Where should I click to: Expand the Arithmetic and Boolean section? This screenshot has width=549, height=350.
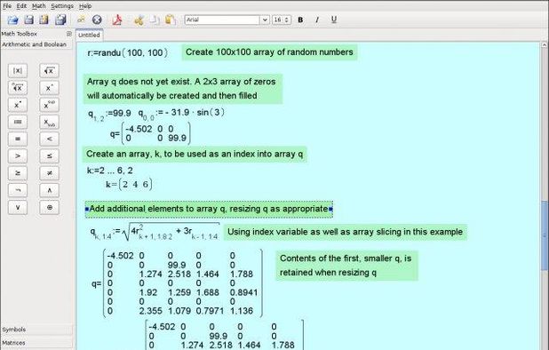(x=36, y=44)
